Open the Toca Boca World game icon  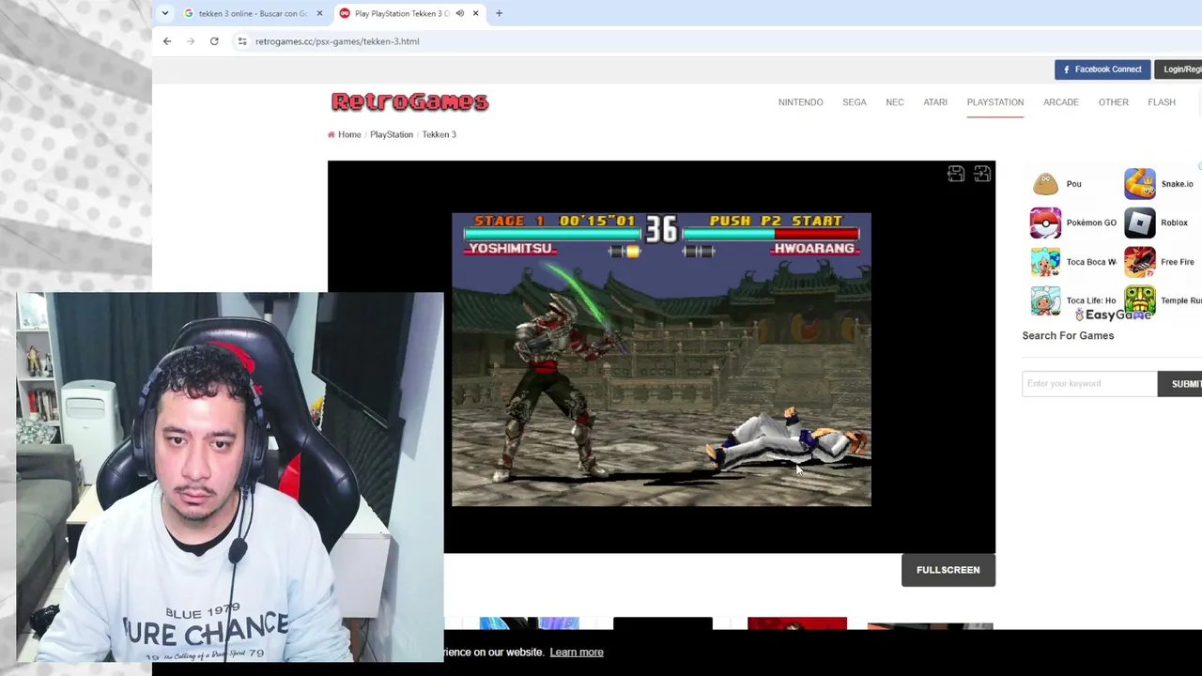pos(1045,262)
